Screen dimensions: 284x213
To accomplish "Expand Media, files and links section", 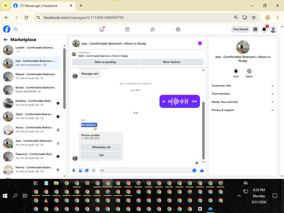I will pyautogui.click(x=243, y=102).
